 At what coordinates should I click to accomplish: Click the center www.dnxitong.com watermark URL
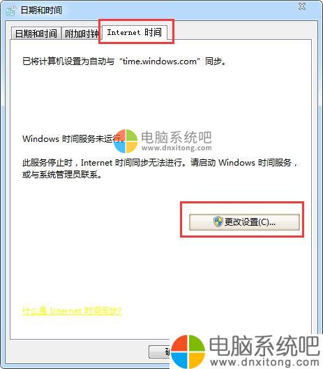[x=176, y=147]
